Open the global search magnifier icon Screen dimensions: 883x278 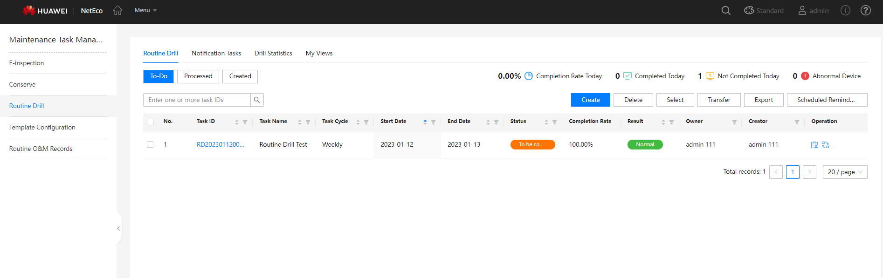(x=726, y=10)
